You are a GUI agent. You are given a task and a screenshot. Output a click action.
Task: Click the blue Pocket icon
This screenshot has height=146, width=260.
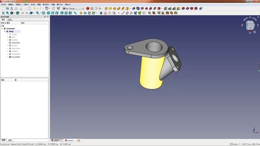(134, 8)
